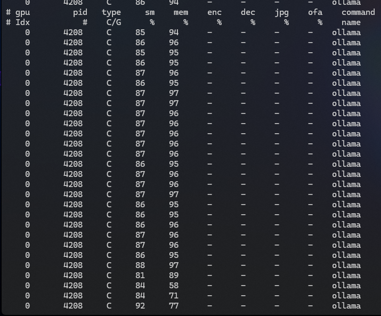Click gpu index 0 in the sm 92 row

(x=28, y=306)
